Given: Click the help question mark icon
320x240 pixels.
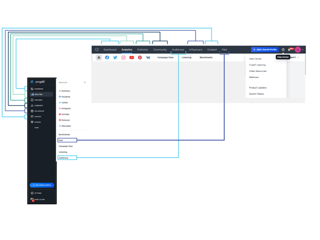Looking at the screenshot, I should [x=283, y=50].
